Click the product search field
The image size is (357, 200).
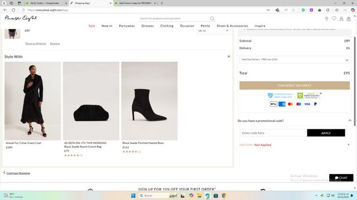click(x=174, y=18)
